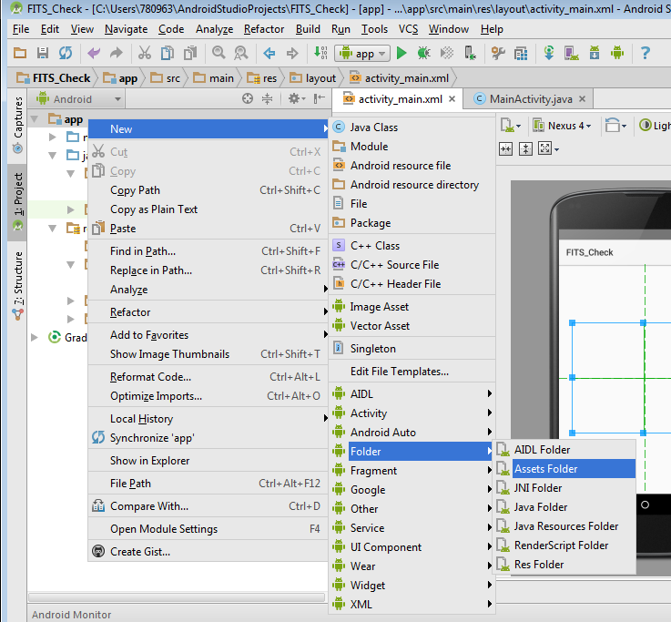The height and width of the screenshot is (622, 671).
Task: Toggle the Captures side tool window
Action: click(17, 122)
